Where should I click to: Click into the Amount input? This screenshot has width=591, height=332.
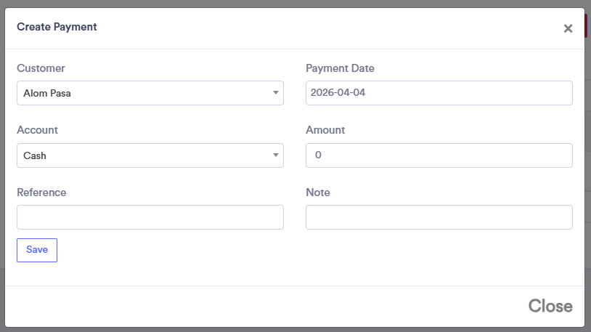click(x=439, y=155)
